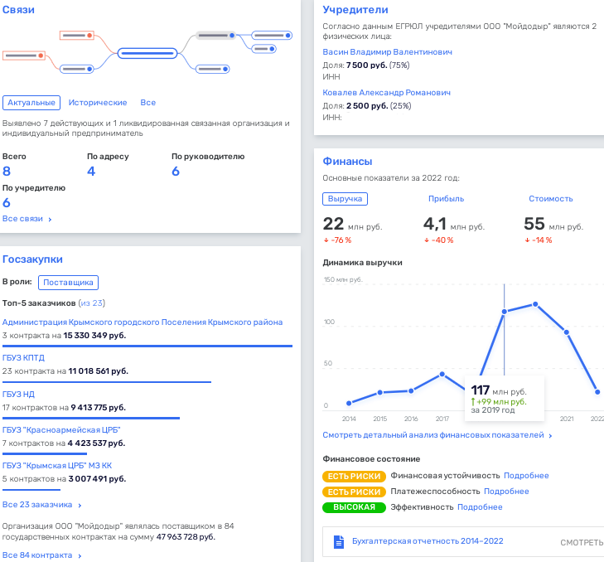Image resolution: width=604 pixels, height=562 pixels.
Task: Open founder Васин Владимир Валентинович
Action: (387, 52)
